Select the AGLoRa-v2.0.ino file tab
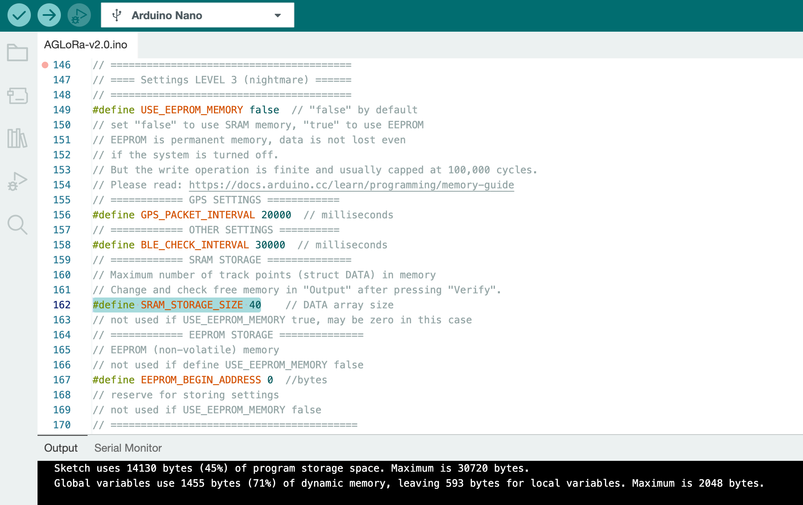 pos(85,45)
